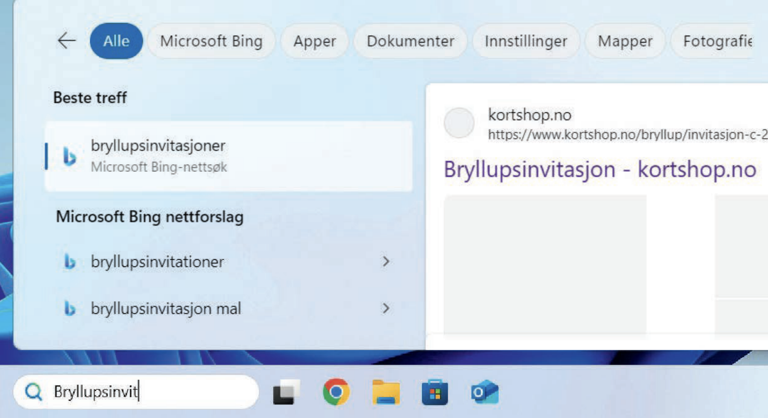Image resolution: width=768 pixels, height=418 pixels.
Task: Open Microsoft Store from the taskbar
Action: click(x=435, y=392)
